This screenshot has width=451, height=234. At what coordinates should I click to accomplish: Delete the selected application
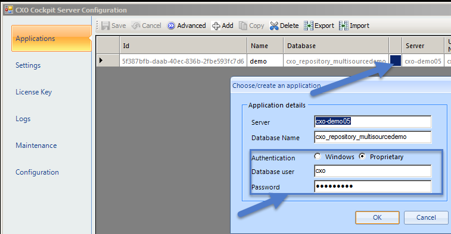point(284,26)
